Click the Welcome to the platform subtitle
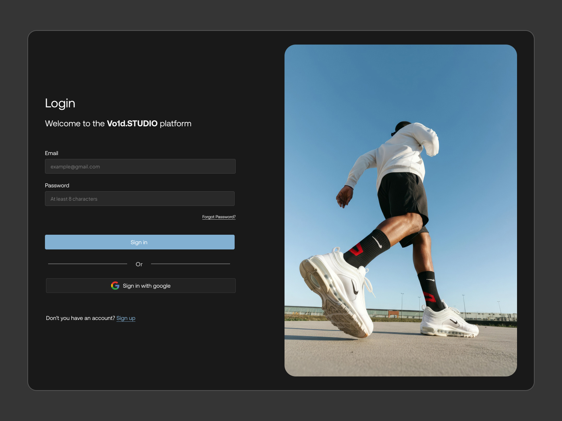The image size is (562, 421). 118,123
